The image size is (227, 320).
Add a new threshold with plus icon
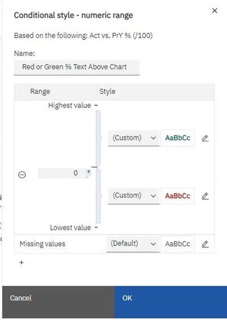(x=21, y=262)
